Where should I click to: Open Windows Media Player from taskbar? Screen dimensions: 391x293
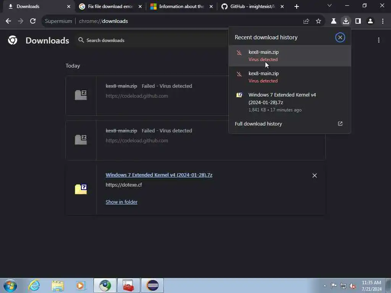pyautogui.click(x=81, y=285)
